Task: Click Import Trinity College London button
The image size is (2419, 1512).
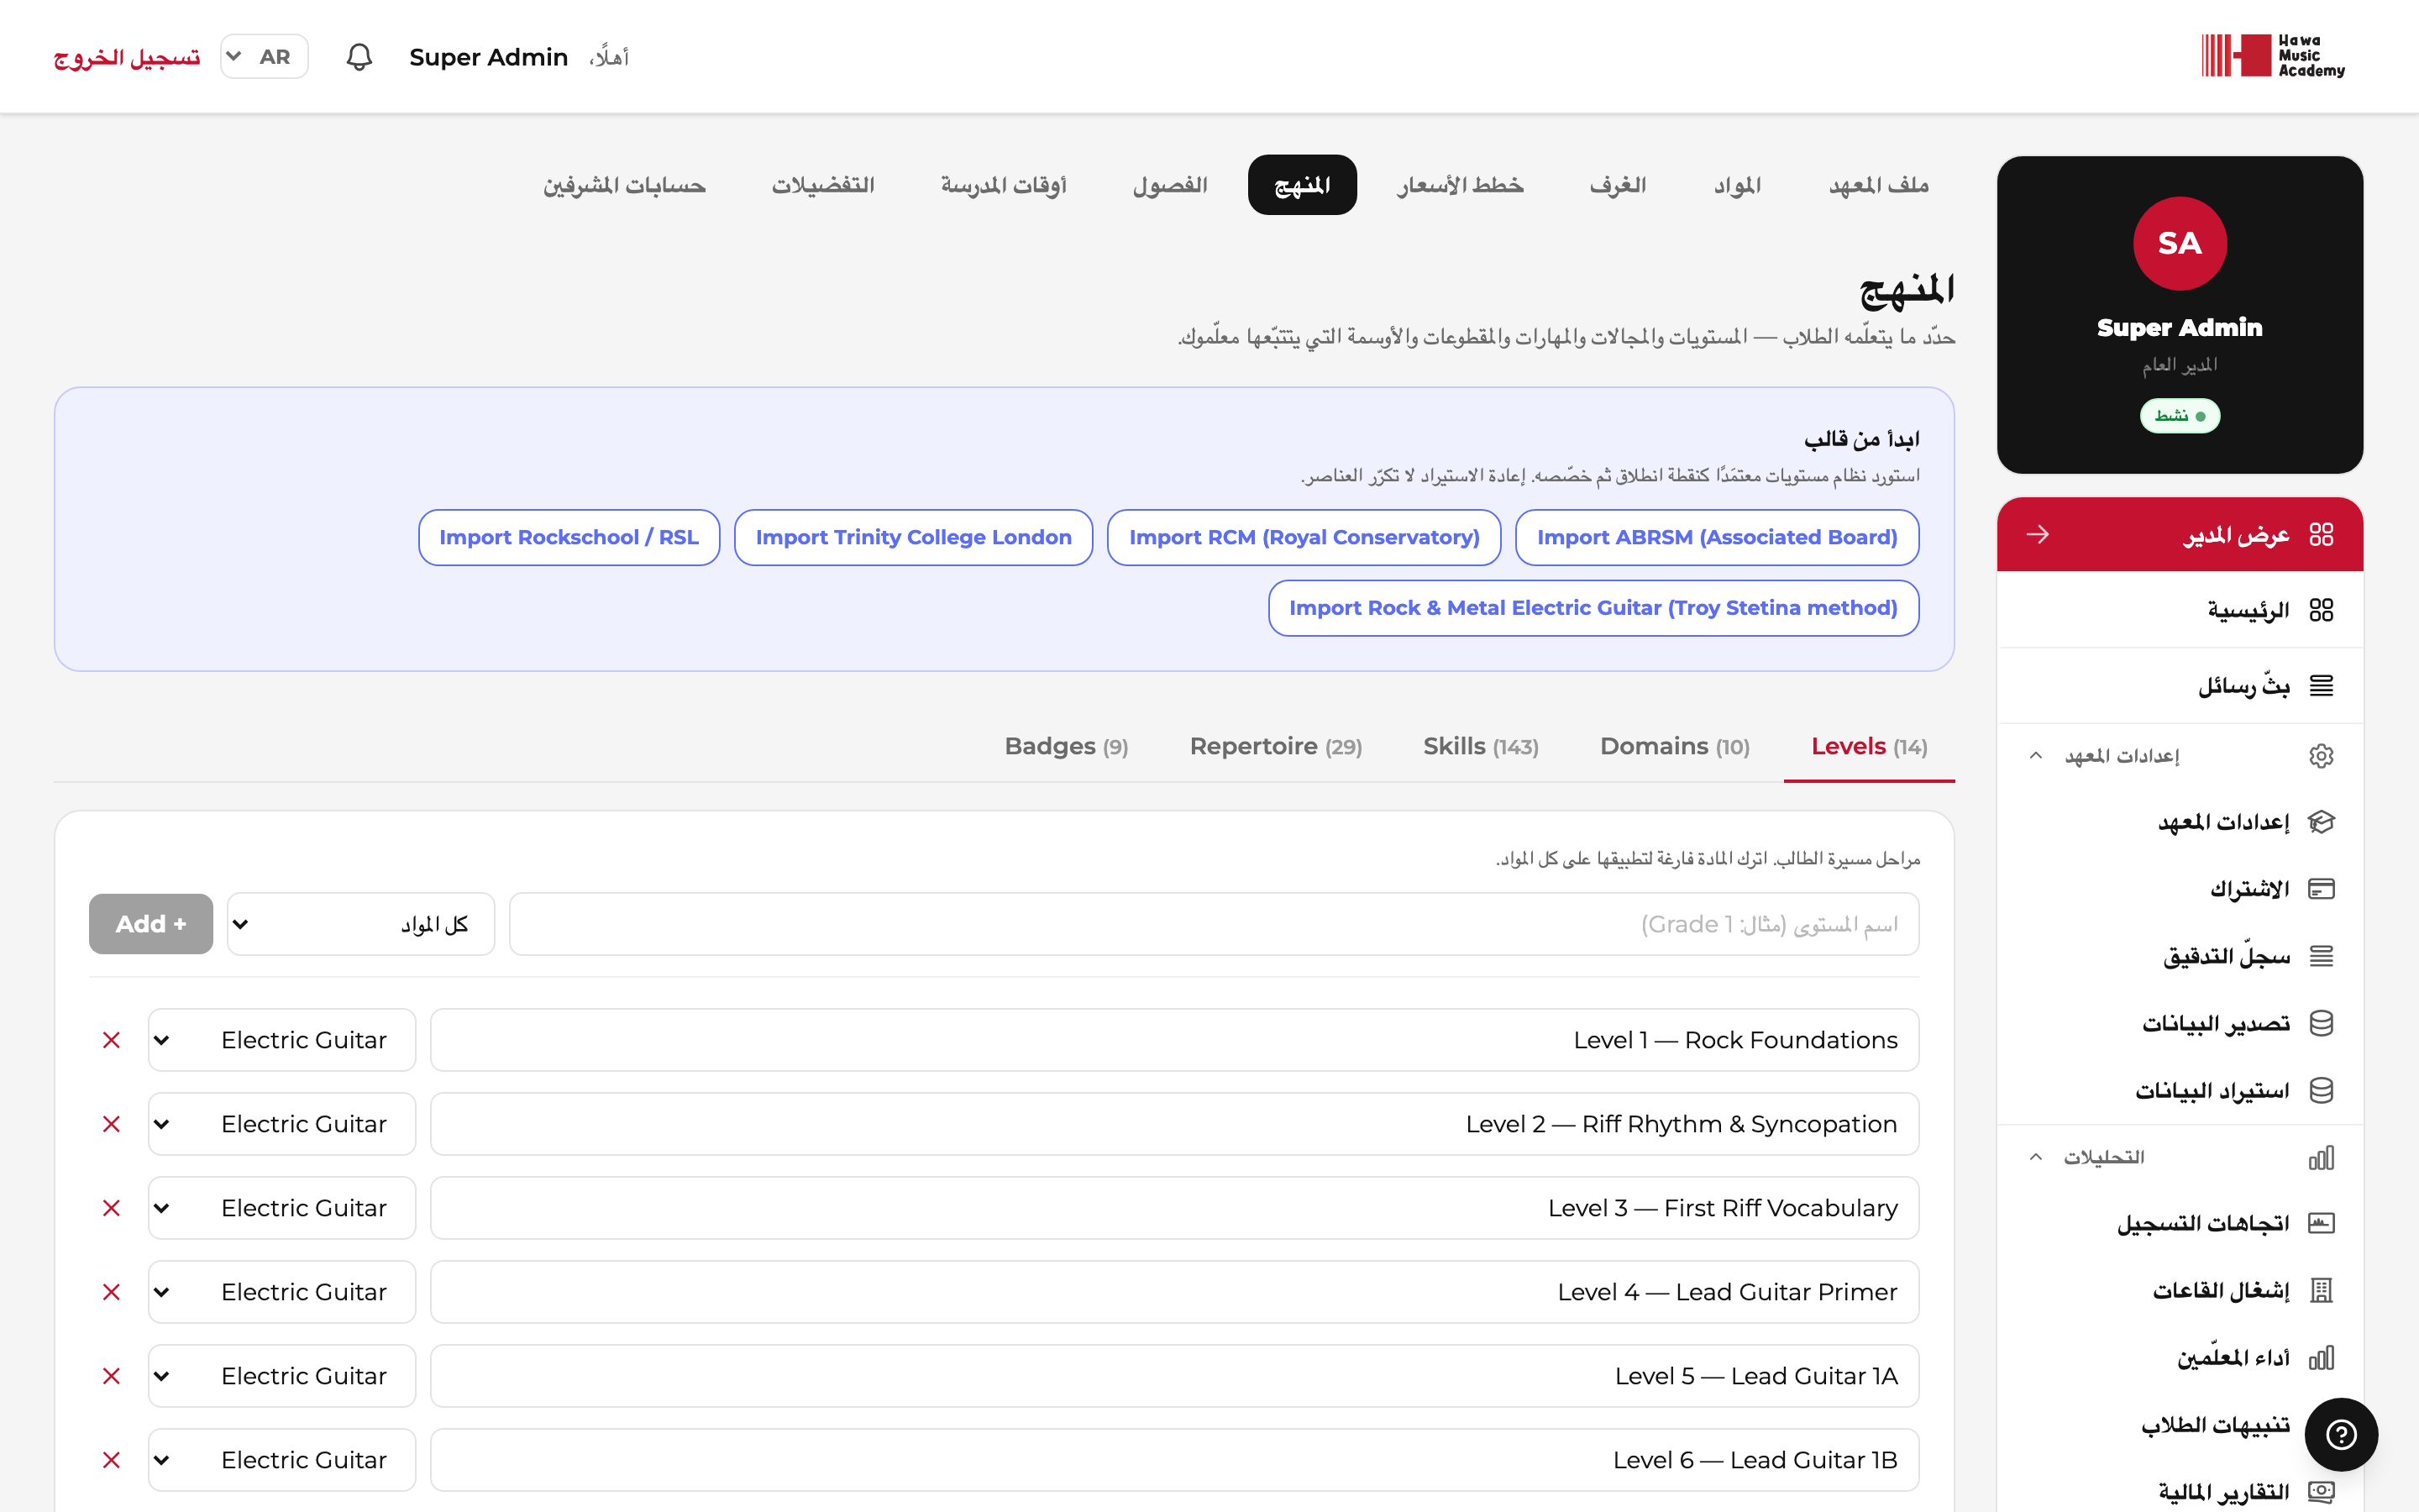Action: 914,537
